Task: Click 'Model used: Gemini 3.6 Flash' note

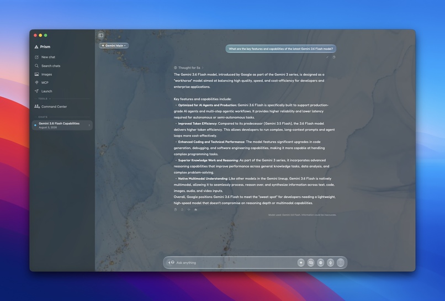Action: click(x=302, y=215)
